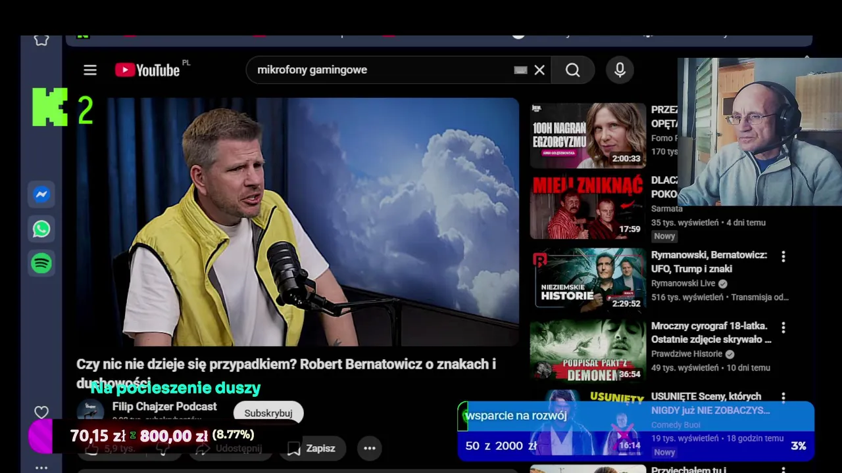842x473 pixels.
Task: Open the Filip Chajzer Podcast channel avatar
Action: pyautogui.click(x=90, y=411)
